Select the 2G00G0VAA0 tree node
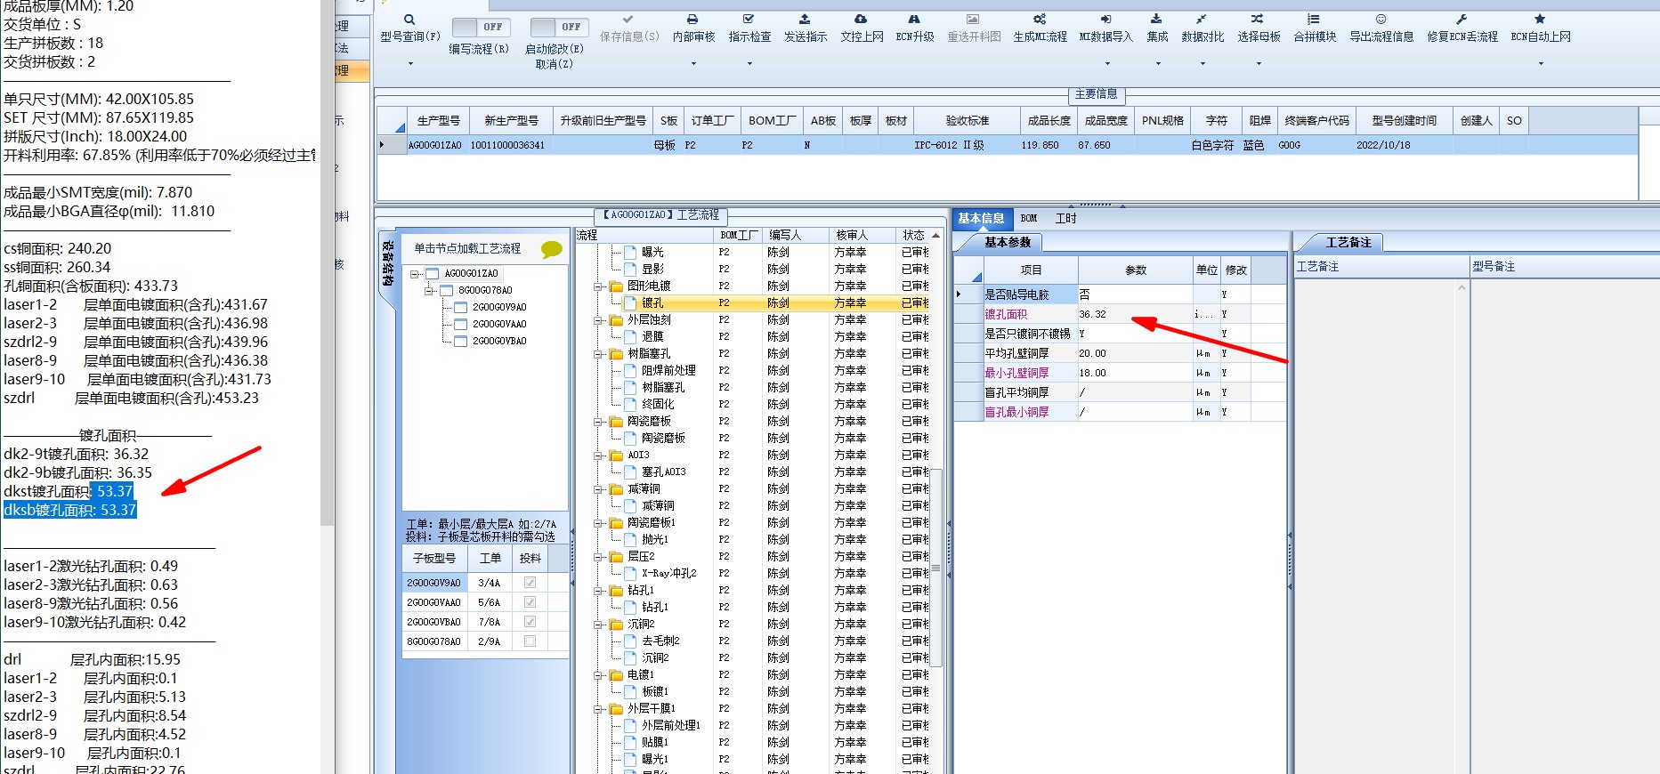The image size is (1660, 774). 499,324
